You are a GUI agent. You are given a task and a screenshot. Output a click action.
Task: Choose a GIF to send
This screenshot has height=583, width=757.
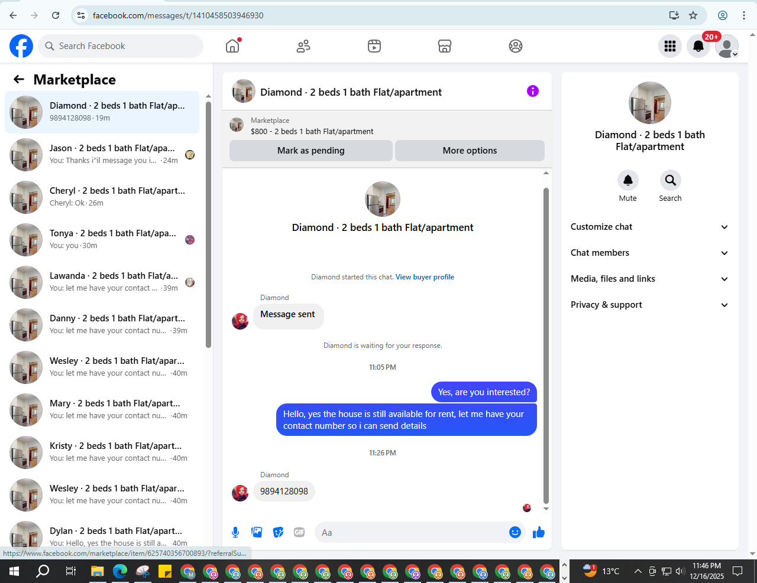[x=299, y=532]
